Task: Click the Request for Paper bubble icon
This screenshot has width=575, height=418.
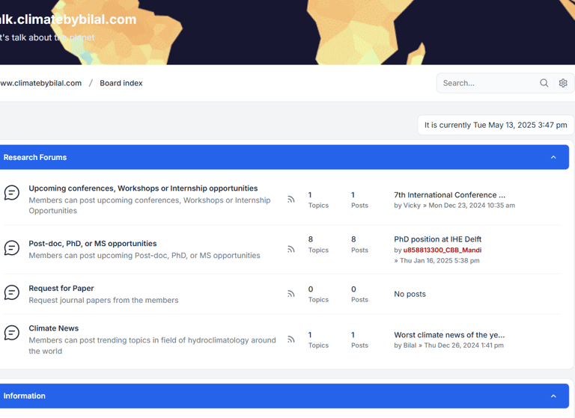Action: pos(12,292)
